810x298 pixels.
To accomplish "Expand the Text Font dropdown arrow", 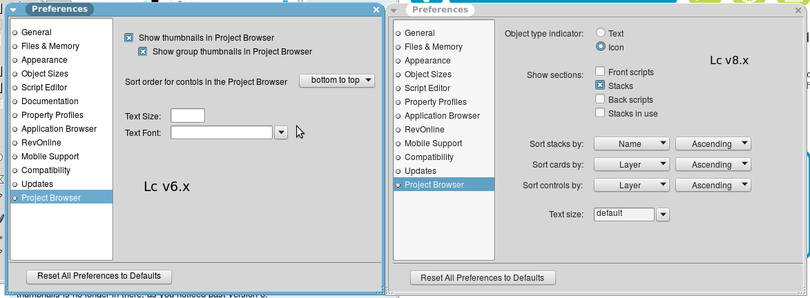I will 281,132.
